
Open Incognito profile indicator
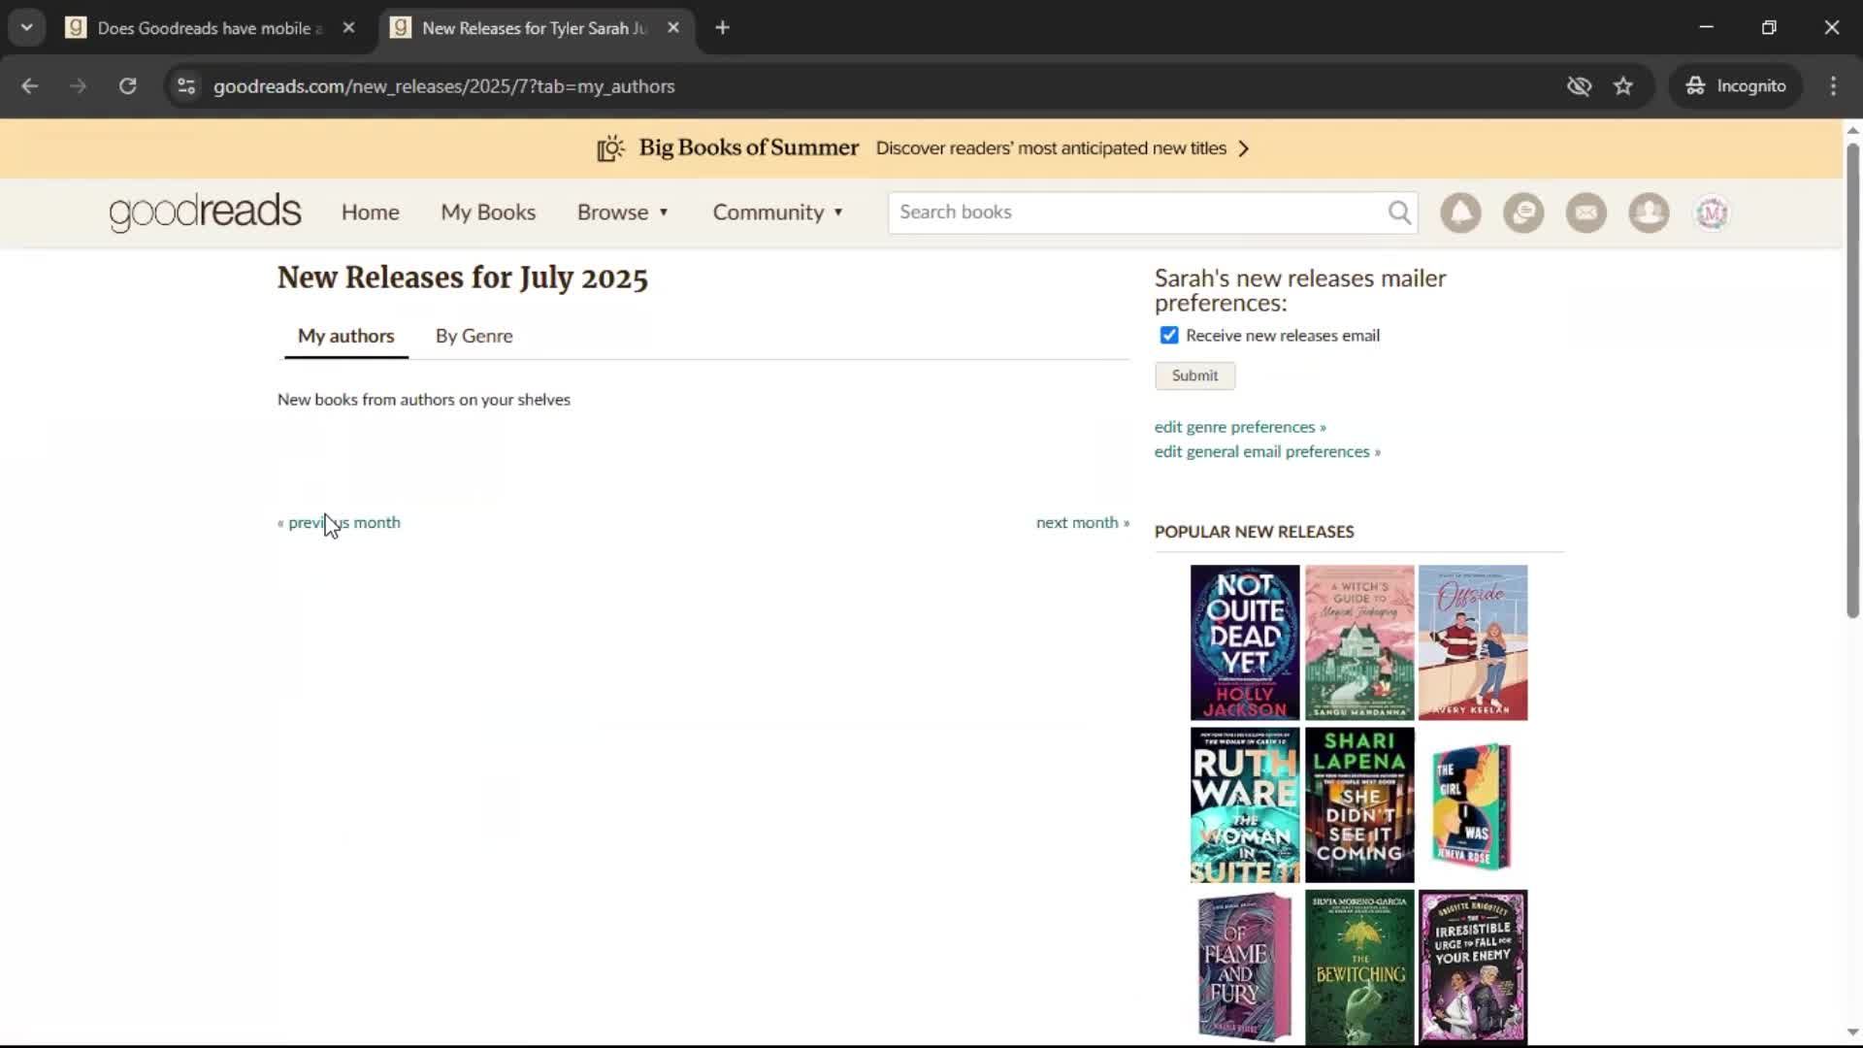point(1736,86)
